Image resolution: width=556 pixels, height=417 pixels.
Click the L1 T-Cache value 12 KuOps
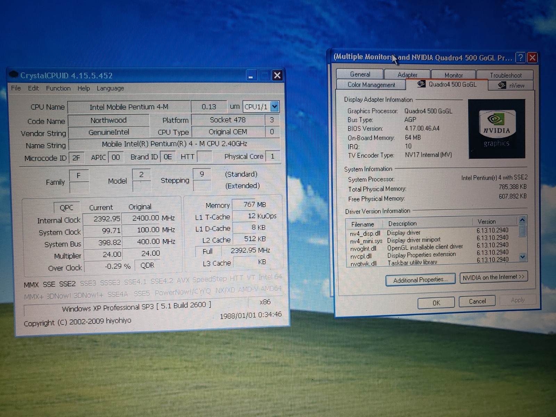pyautogui.click(x=255, y=216)
